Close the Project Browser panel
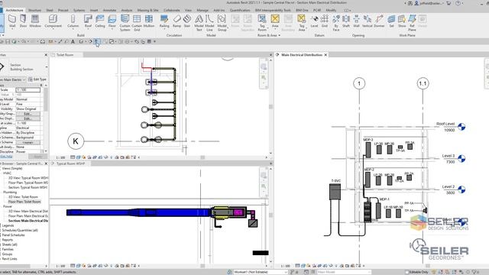 pos(46,163)
